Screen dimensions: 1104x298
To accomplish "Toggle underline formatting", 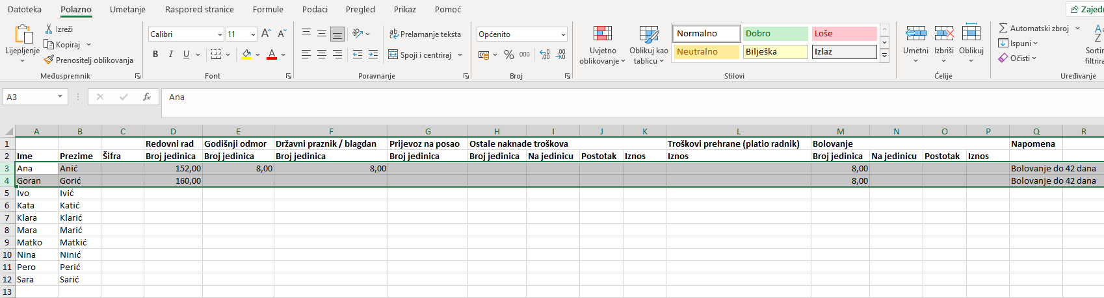I will point(187,55).
